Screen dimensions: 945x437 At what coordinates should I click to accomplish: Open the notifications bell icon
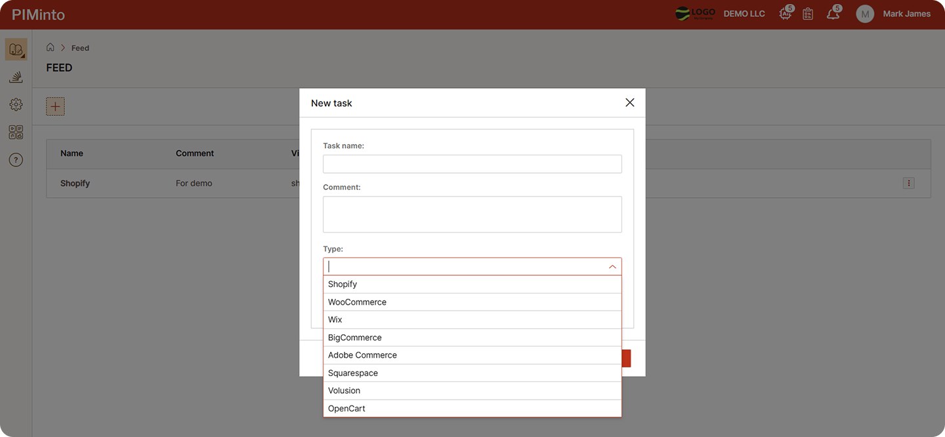833,13
